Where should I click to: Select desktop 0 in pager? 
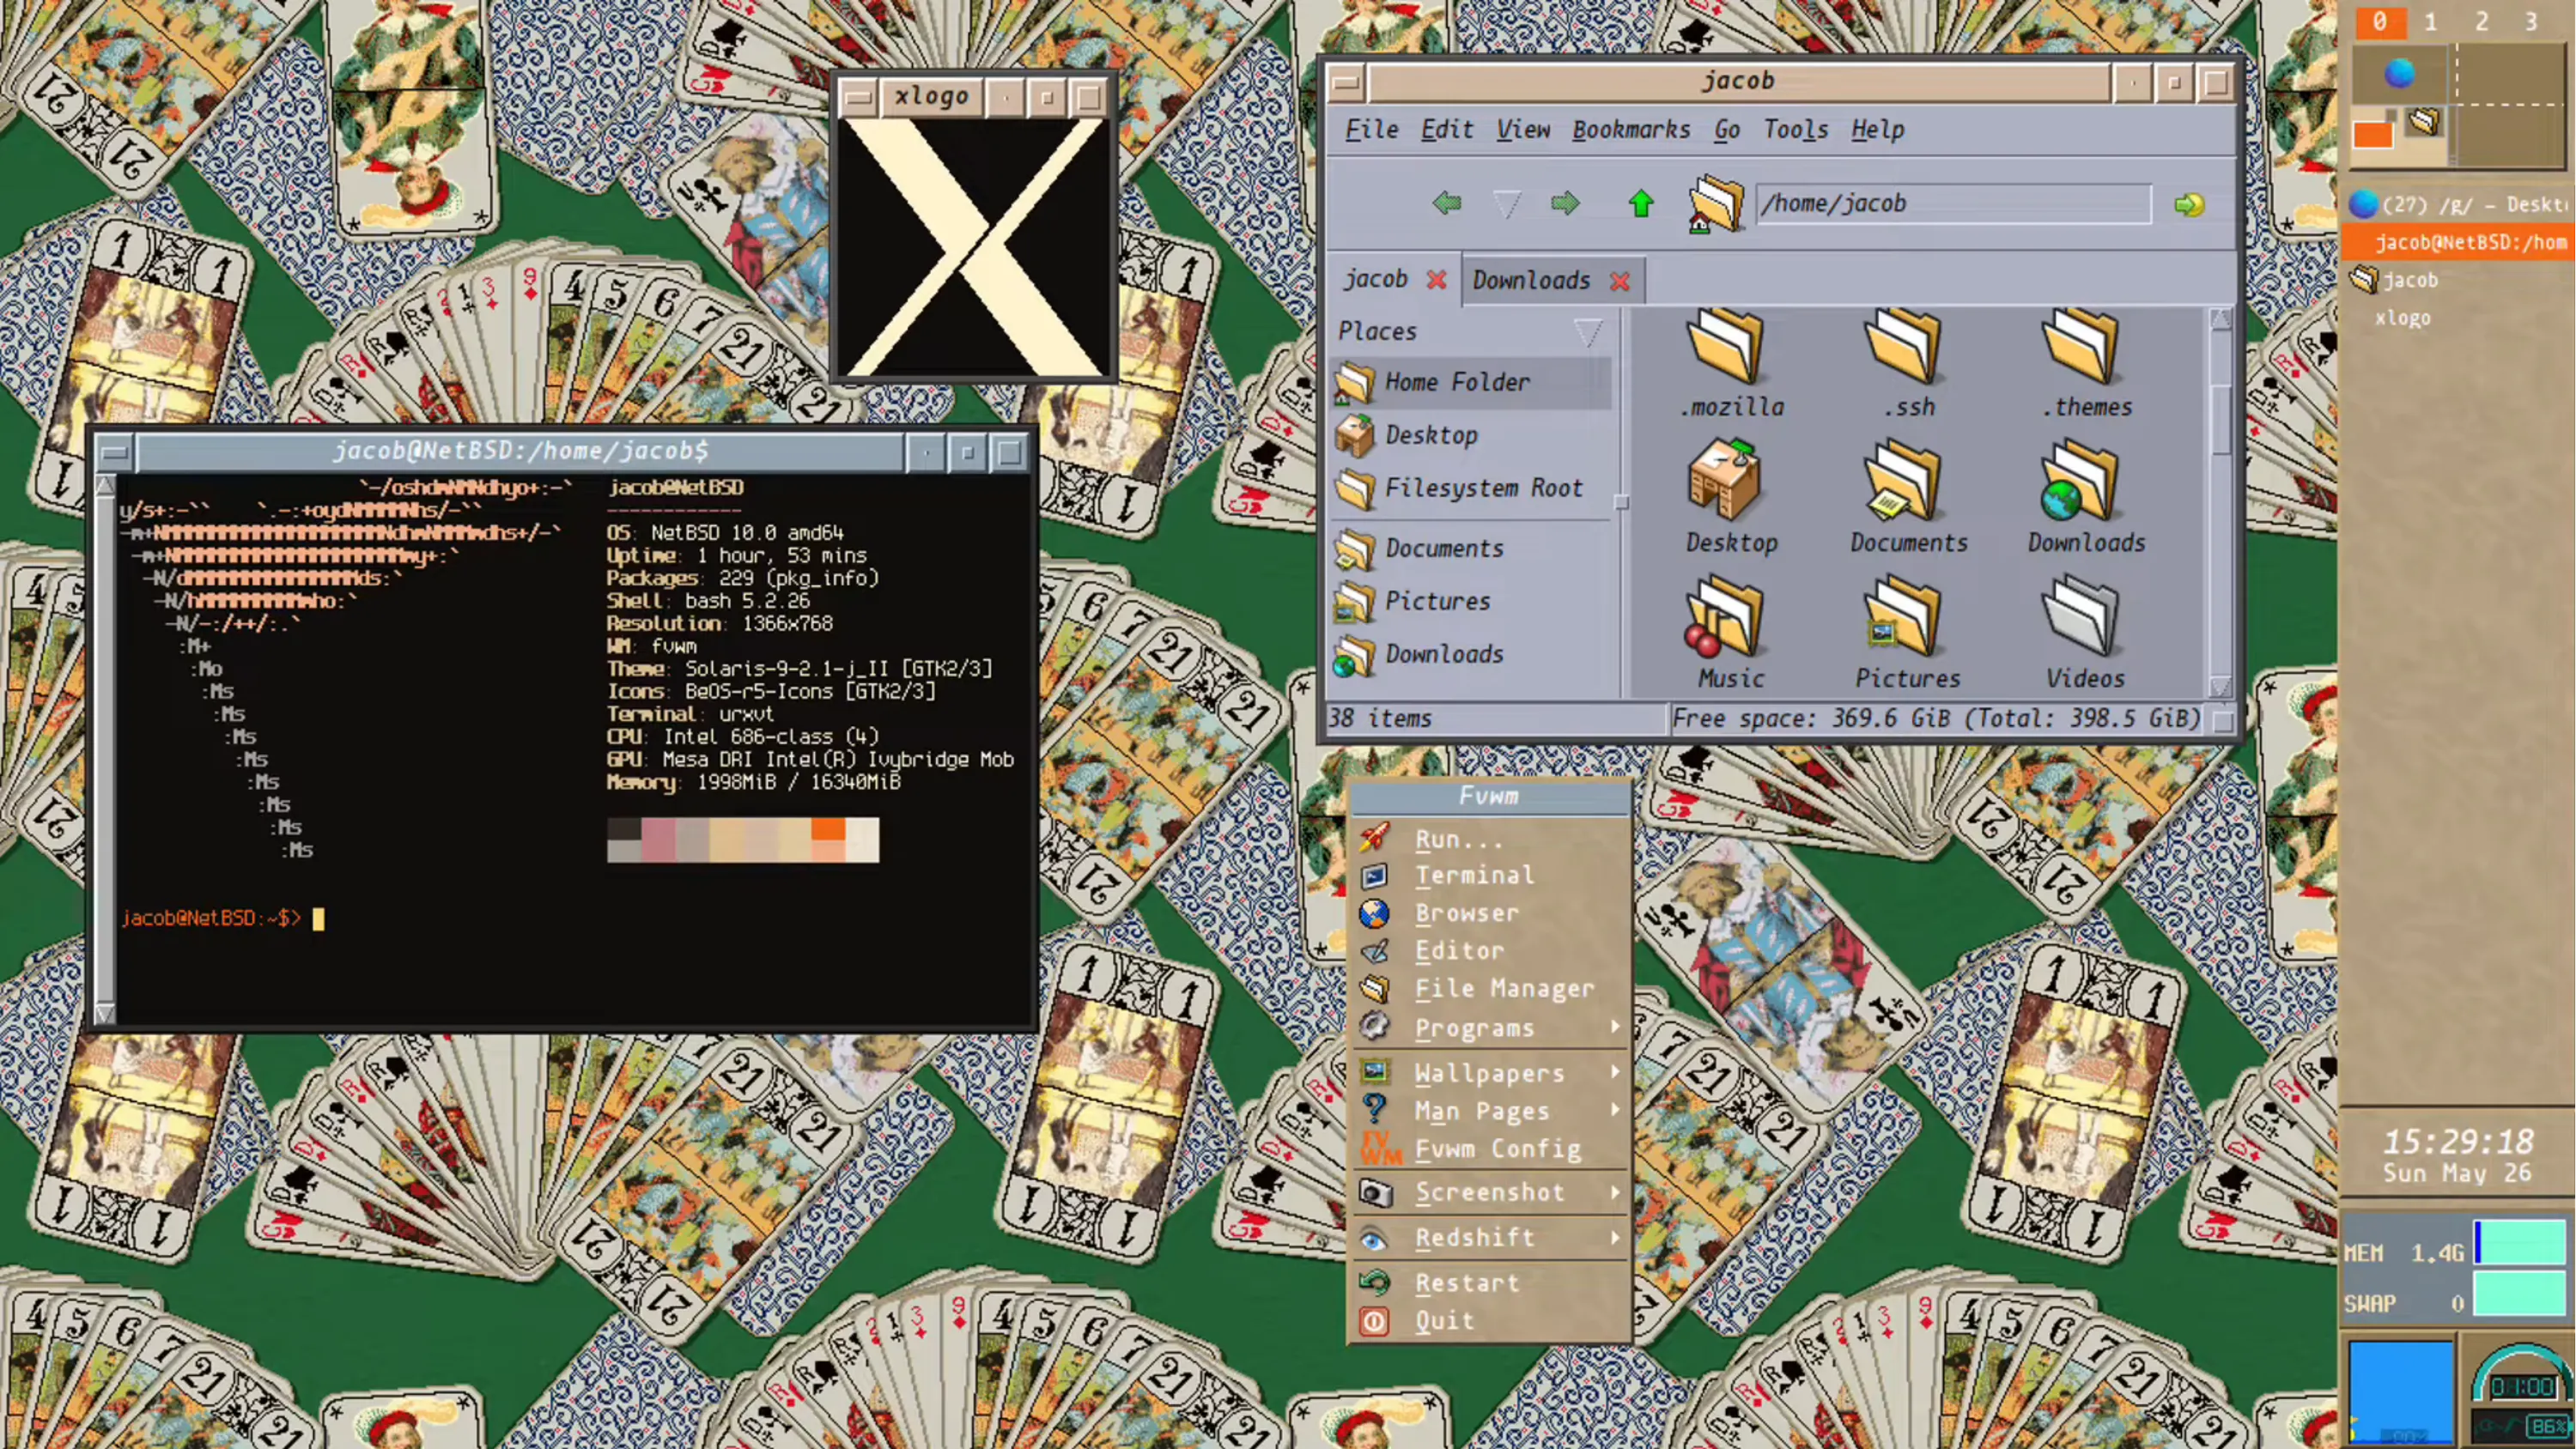(2379, 21)
